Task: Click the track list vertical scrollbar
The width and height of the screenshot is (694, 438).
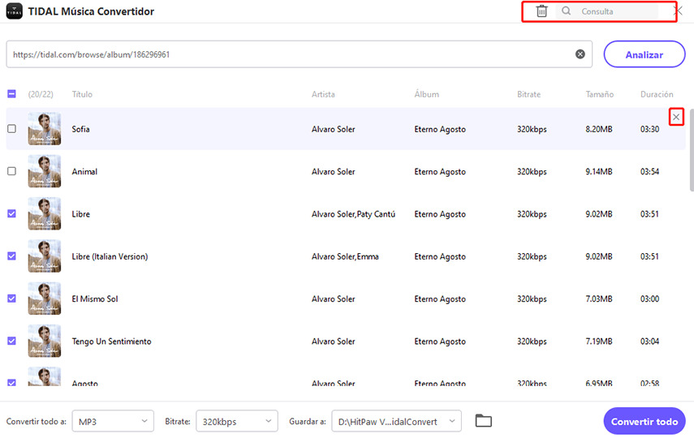Action: (x=692, y=150)
